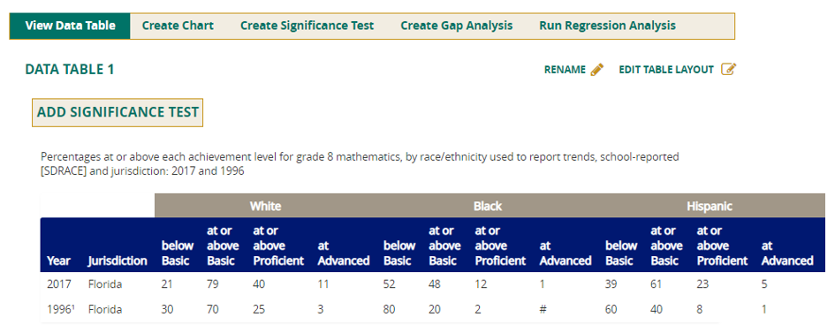Click White at Advanced value 11
This screenshot has width=835, height=325.
pos(323,284)
